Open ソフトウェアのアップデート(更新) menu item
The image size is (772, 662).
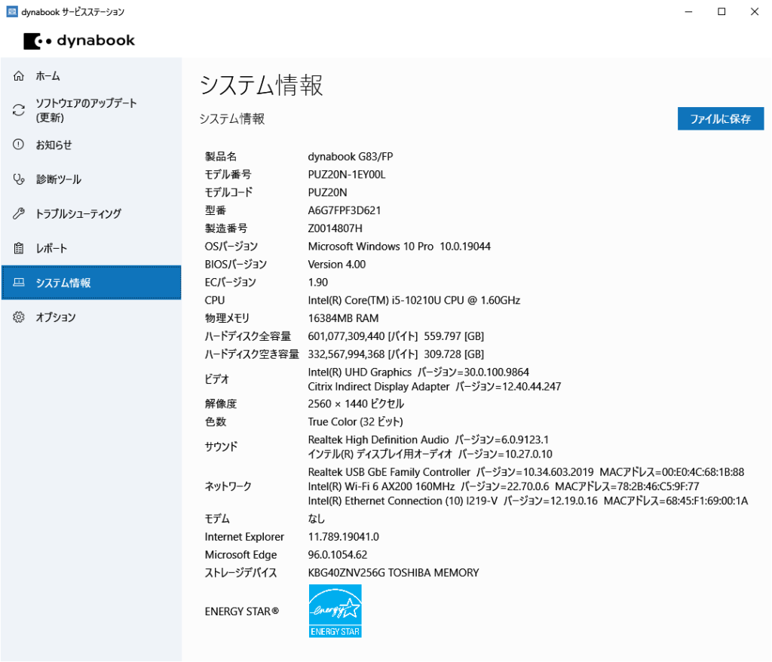tap(91, 110)
